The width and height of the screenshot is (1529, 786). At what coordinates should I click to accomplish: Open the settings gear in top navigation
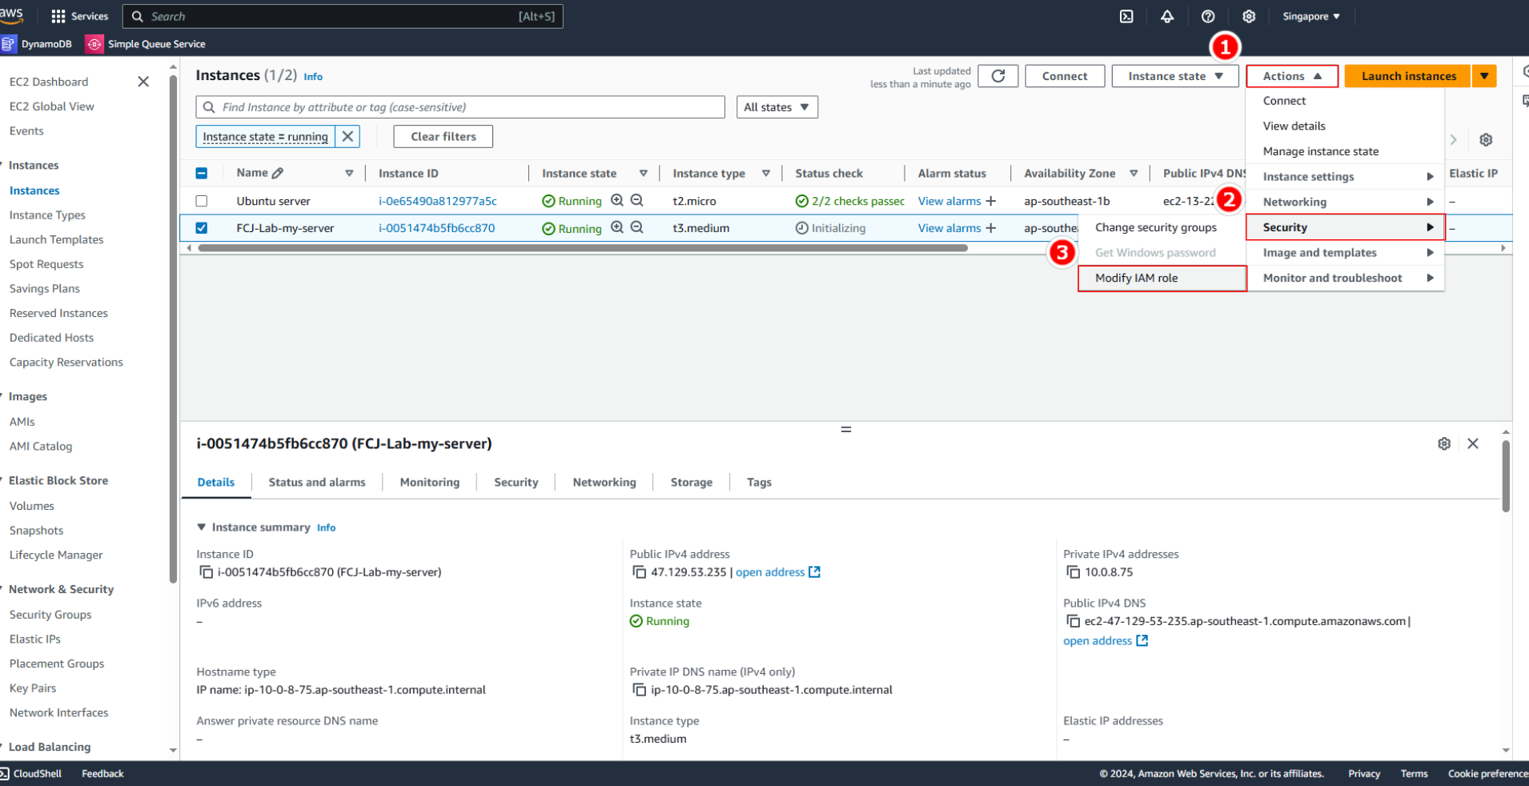pyautogui.click(x=1249, y=16)
